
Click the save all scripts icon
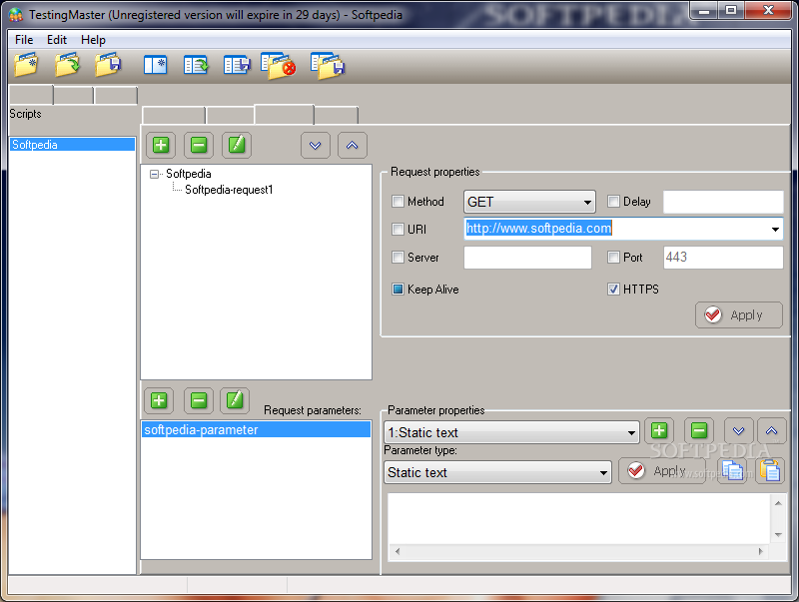(x=328, y=66)
